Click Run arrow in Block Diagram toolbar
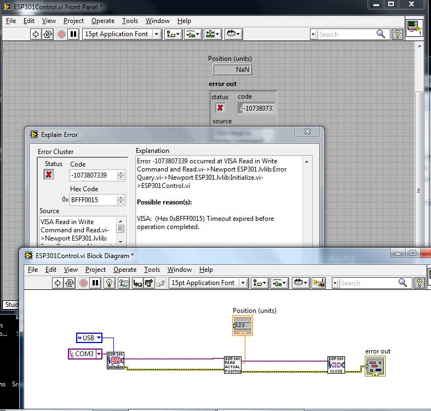The width and height of the screenshot is (431, 411). (x=58, y=283)
